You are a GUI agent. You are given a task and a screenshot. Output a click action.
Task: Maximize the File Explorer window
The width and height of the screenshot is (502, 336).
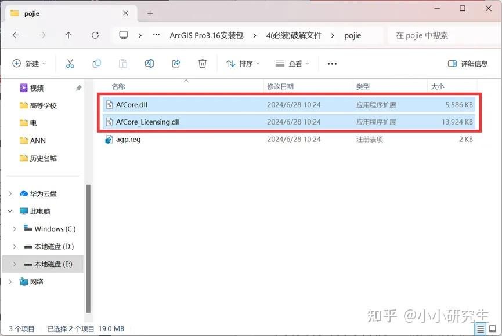click(x=463, y=8)
